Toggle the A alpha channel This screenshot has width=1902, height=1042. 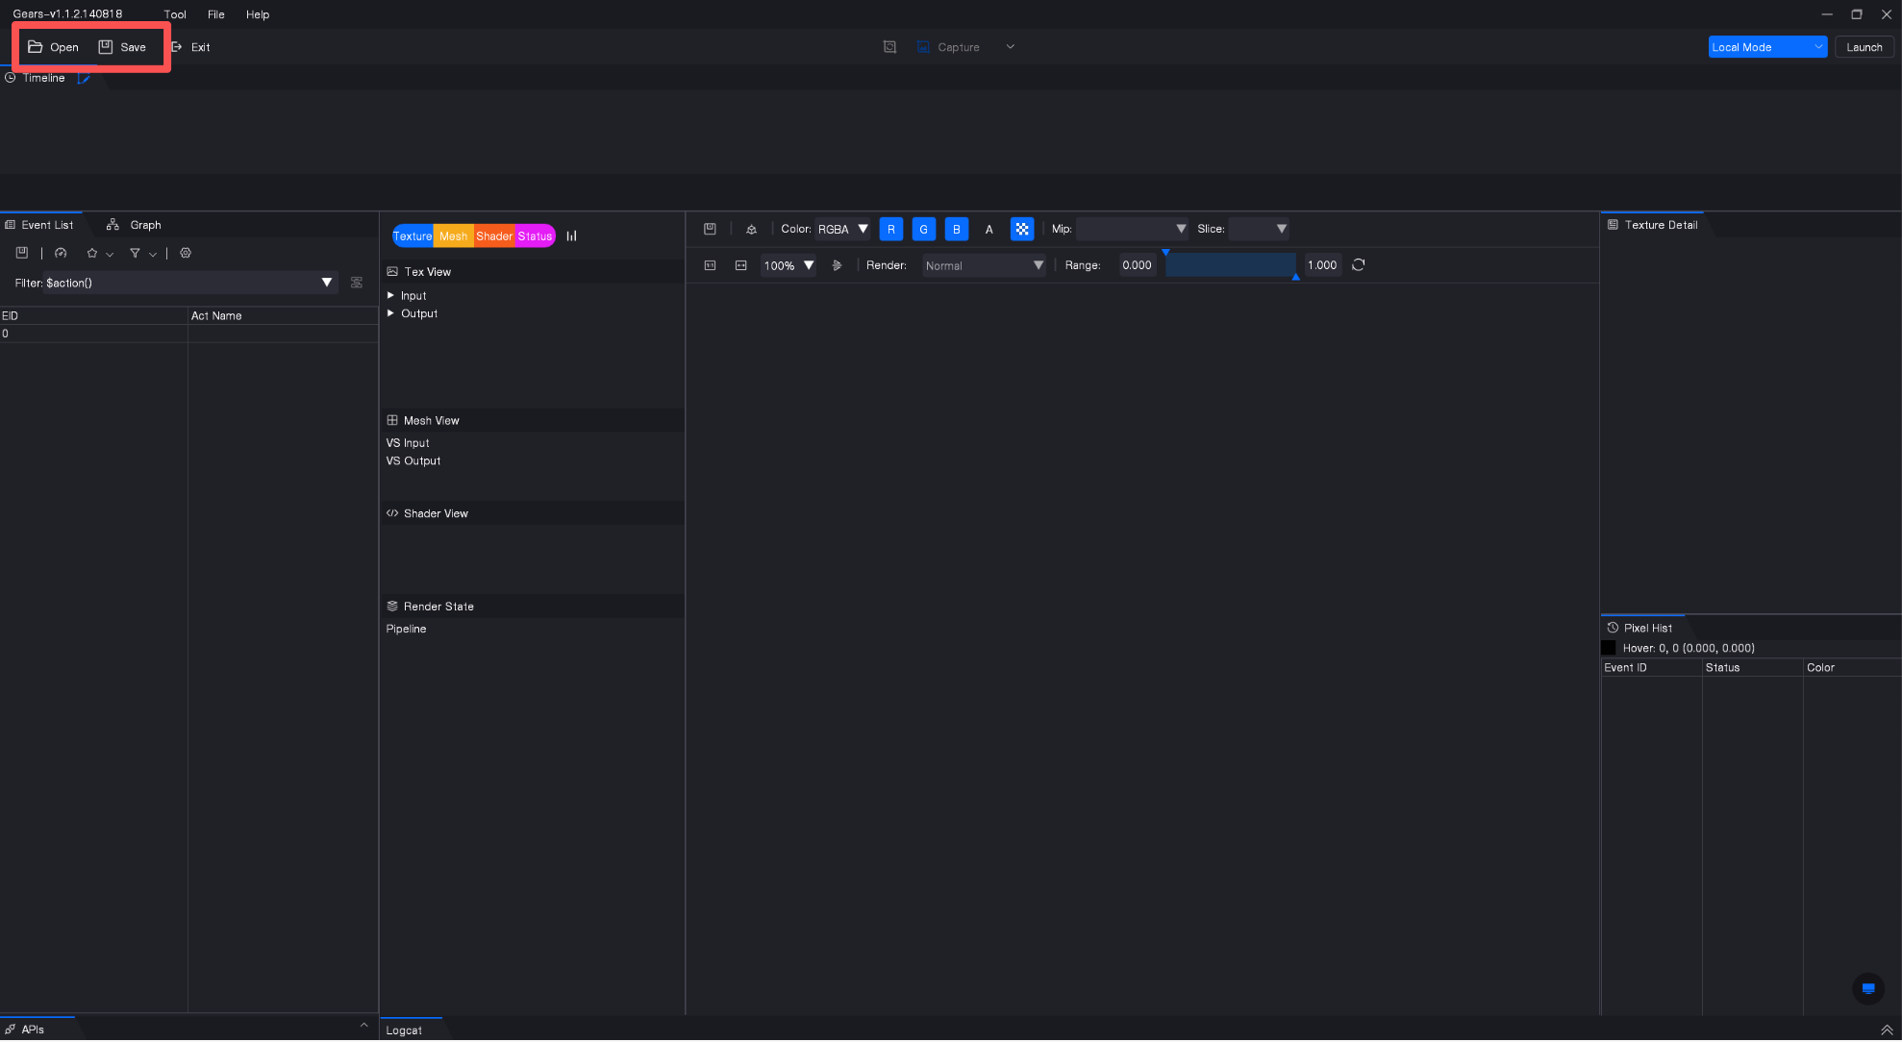(989, 229)
